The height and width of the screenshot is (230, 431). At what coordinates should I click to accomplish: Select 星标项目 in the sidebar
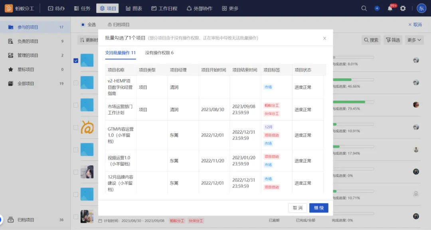(x=26, y=69)
